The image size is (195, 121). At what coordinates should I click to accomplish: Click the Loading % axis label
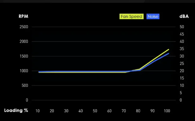(x=16, y=110)
